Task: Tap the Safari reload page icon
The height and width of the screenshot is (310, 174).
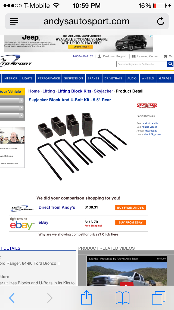Action: [161, 21]
